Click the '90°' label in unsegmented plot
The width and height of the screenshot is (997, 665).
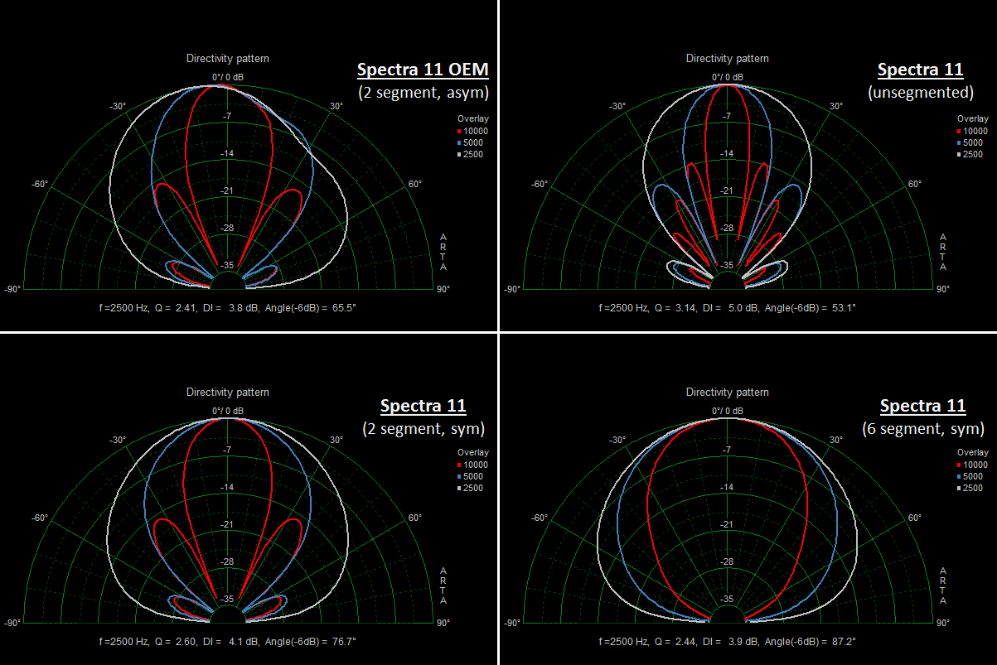click(x=943, y=289)
